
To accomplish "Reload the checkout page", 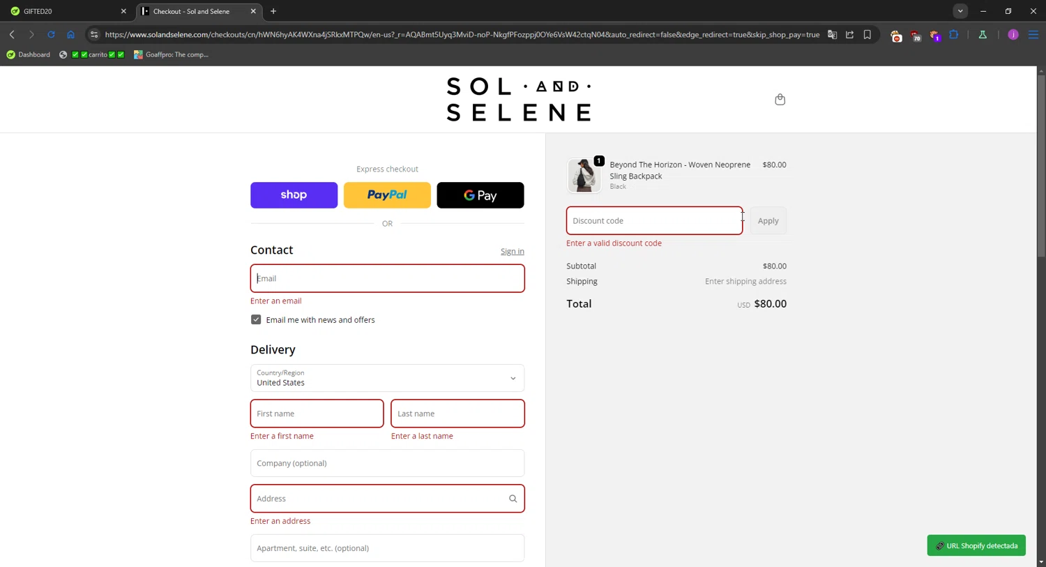I will click(x=51, y=34).
